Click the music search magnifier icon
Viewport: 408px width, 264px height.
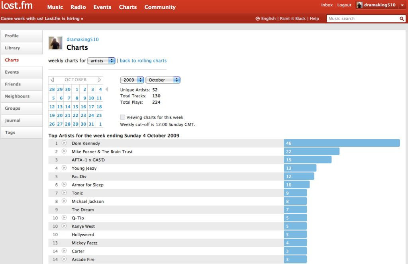pos(402,19)
